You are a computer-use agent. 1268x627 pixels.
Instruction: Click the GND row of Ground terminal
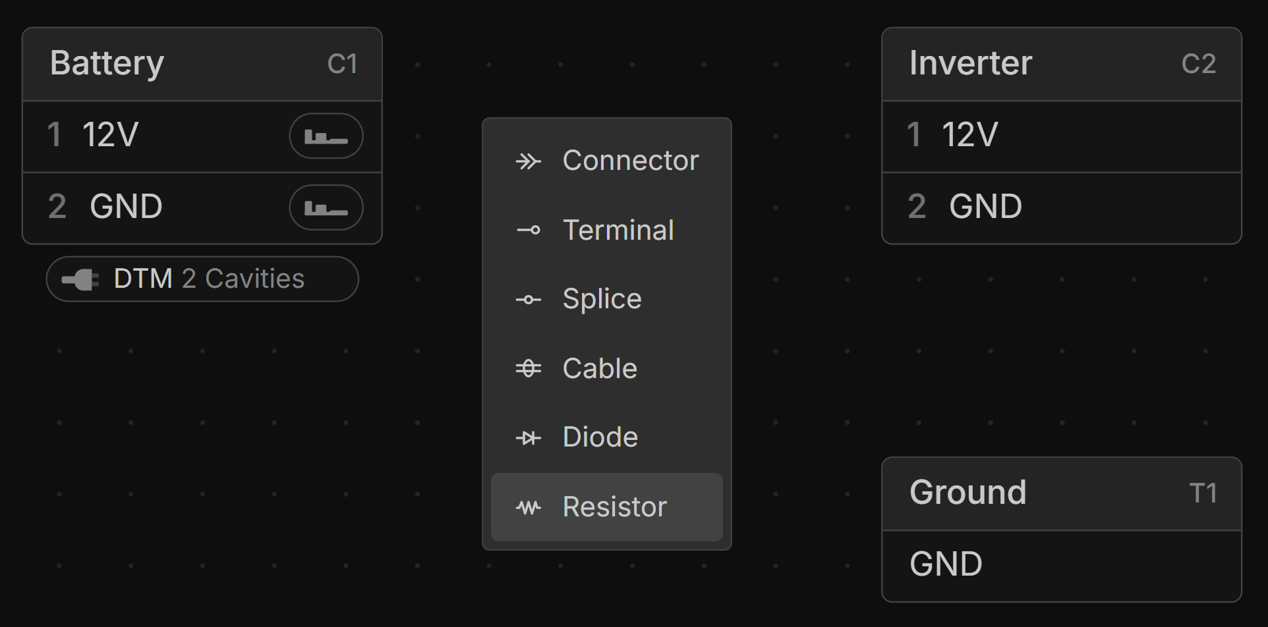click(x=1061, y=565)
